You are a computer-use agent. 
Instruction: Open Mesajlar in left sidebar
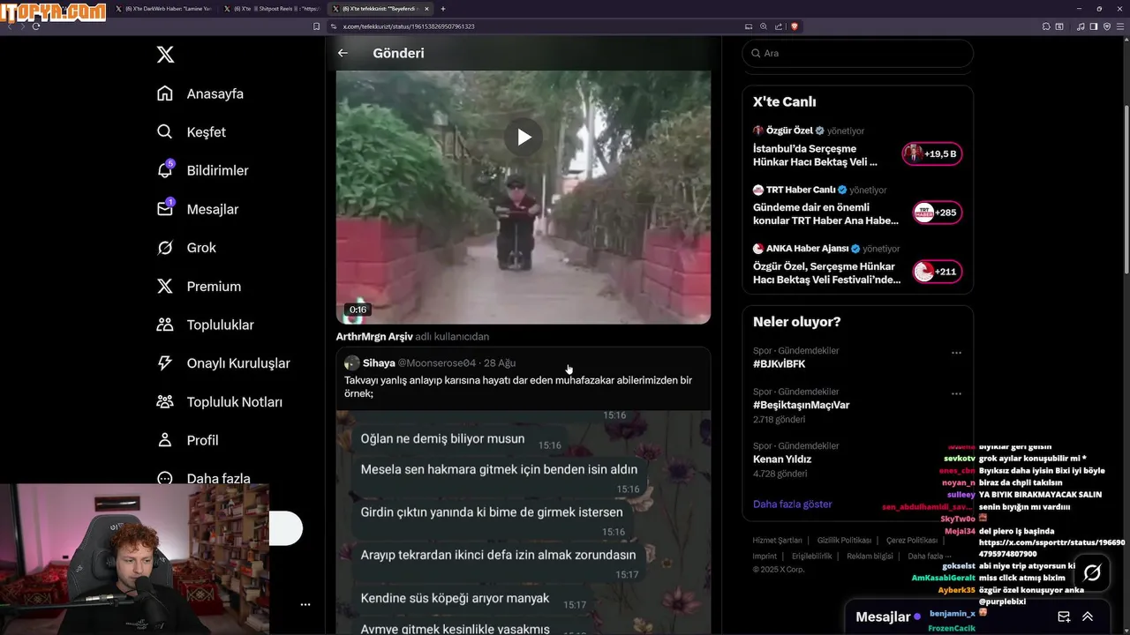coord(198,209)
